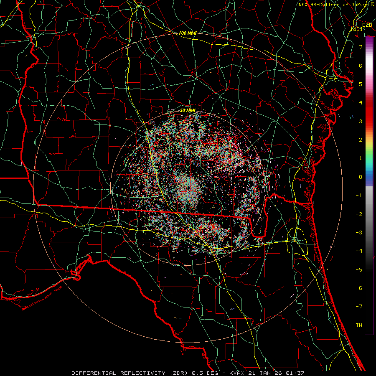Click the 21 JAN 26 date in caption
Screen dimensions: 376x376
click(264, 373)
